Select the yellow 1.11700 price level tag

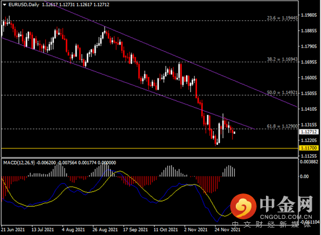309,148
